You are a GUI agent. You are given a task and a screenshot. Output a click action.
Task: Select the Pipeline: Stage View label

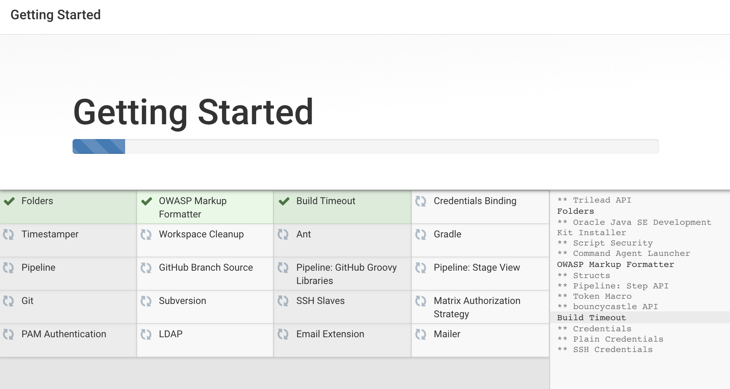coord(477,268)
